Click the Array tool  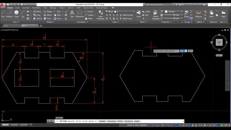57,18
